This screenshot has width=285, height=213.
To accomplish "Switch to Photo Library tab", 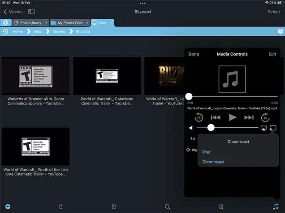I will pos(31,23).
